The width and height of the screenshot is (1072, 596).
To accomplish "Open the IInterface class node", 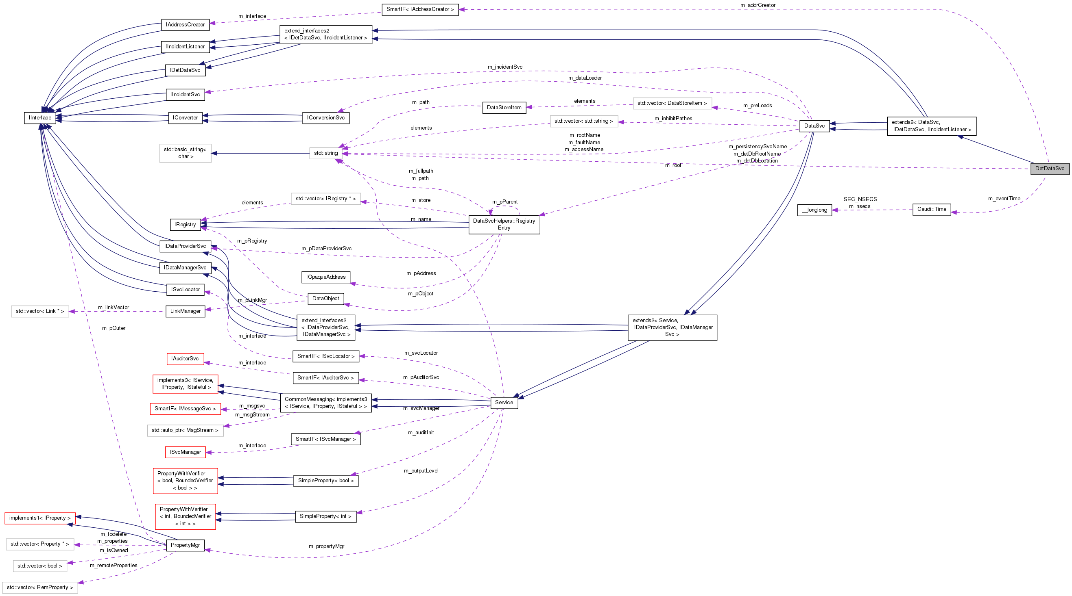I will click(40, 118).
